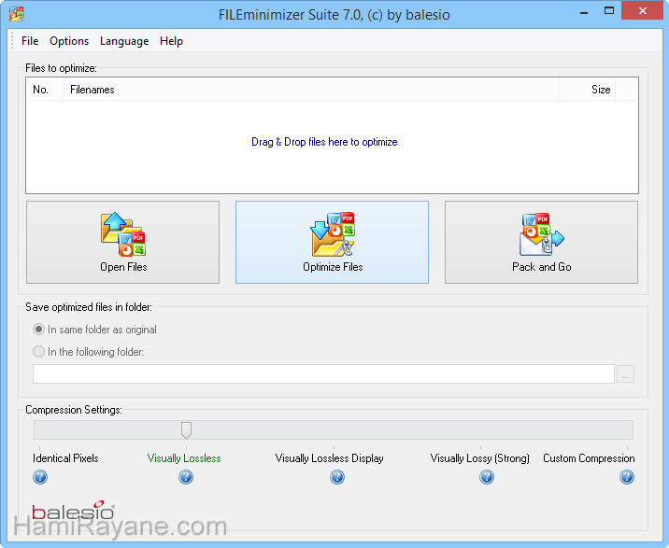The image size is (669, 548).
Task: Open help icon under Visually Lossless Display
Action: pyautogui.click(x=337, y=477)
